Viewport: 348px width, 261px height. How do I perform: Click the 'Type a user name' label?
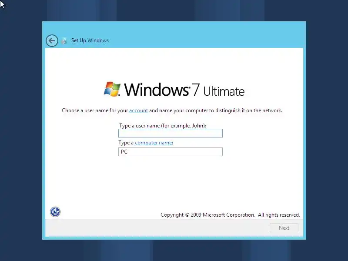pos(163,126)
